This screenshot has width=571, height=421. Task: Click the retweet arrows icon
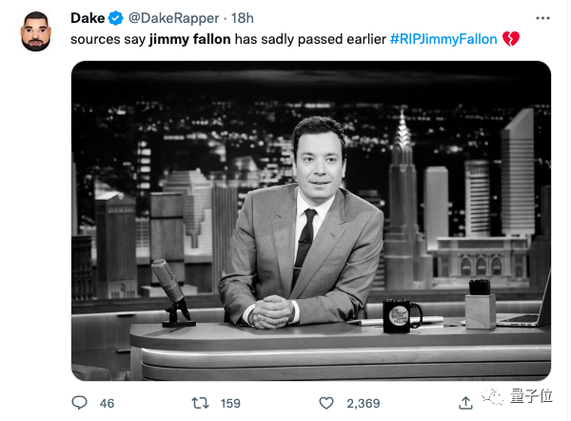(202, 403)
